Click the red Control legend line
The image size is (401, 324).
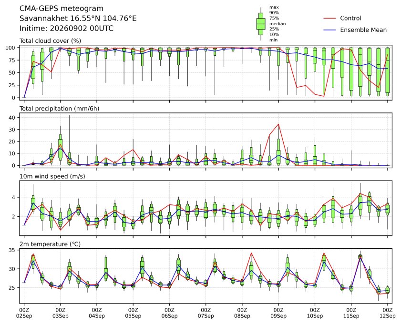[x=329, y=19]
